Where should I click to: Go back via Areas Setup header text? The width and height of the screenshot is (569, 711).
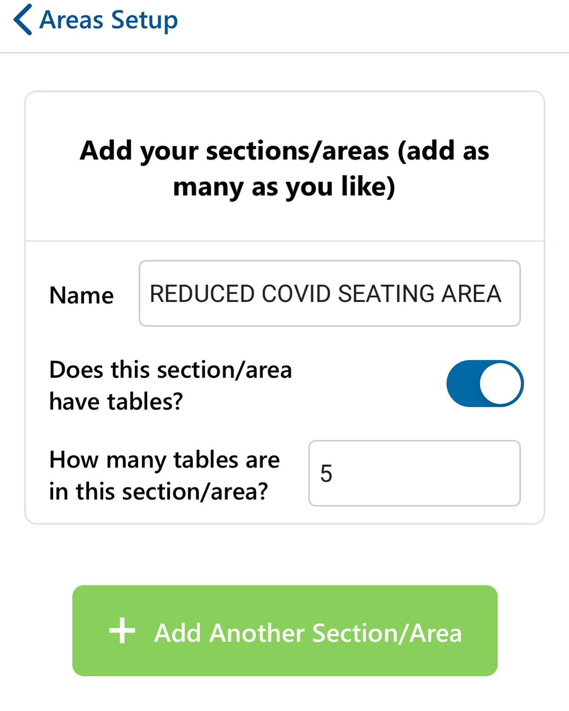[108, 20]
